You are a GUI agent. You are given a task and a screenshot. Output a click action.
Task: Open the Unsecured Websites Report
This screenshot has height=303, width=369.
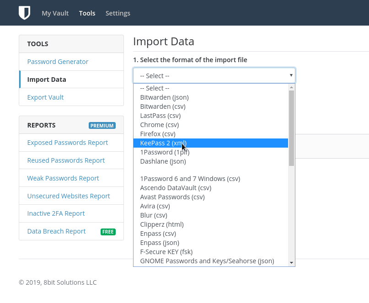pos(69,196)
